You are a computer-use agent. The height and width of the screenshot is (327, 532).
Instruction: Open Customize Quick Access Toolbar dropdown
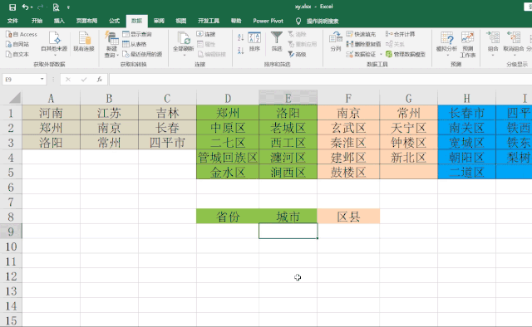[x=68, y=7]
